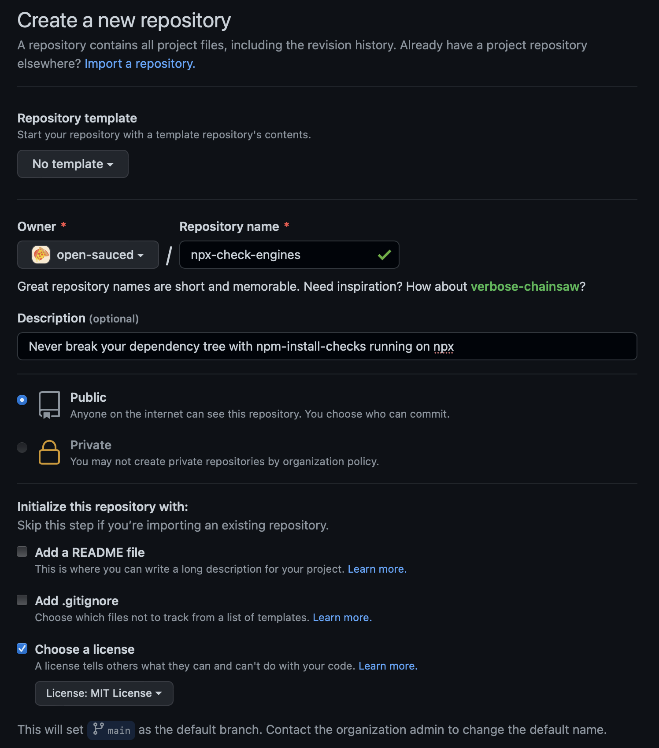The height and width of the screenshot is (748, 659).
Task: Click the Public repository book icon
Action: [49, 404]
